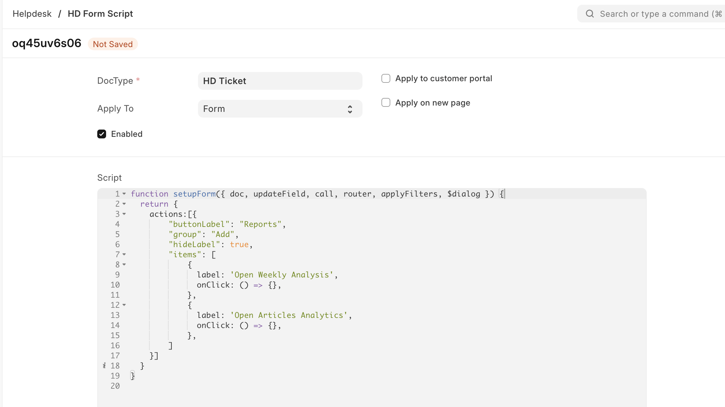
Task: Open HD Form Script breadcrumb link
Action: (100, 14)
